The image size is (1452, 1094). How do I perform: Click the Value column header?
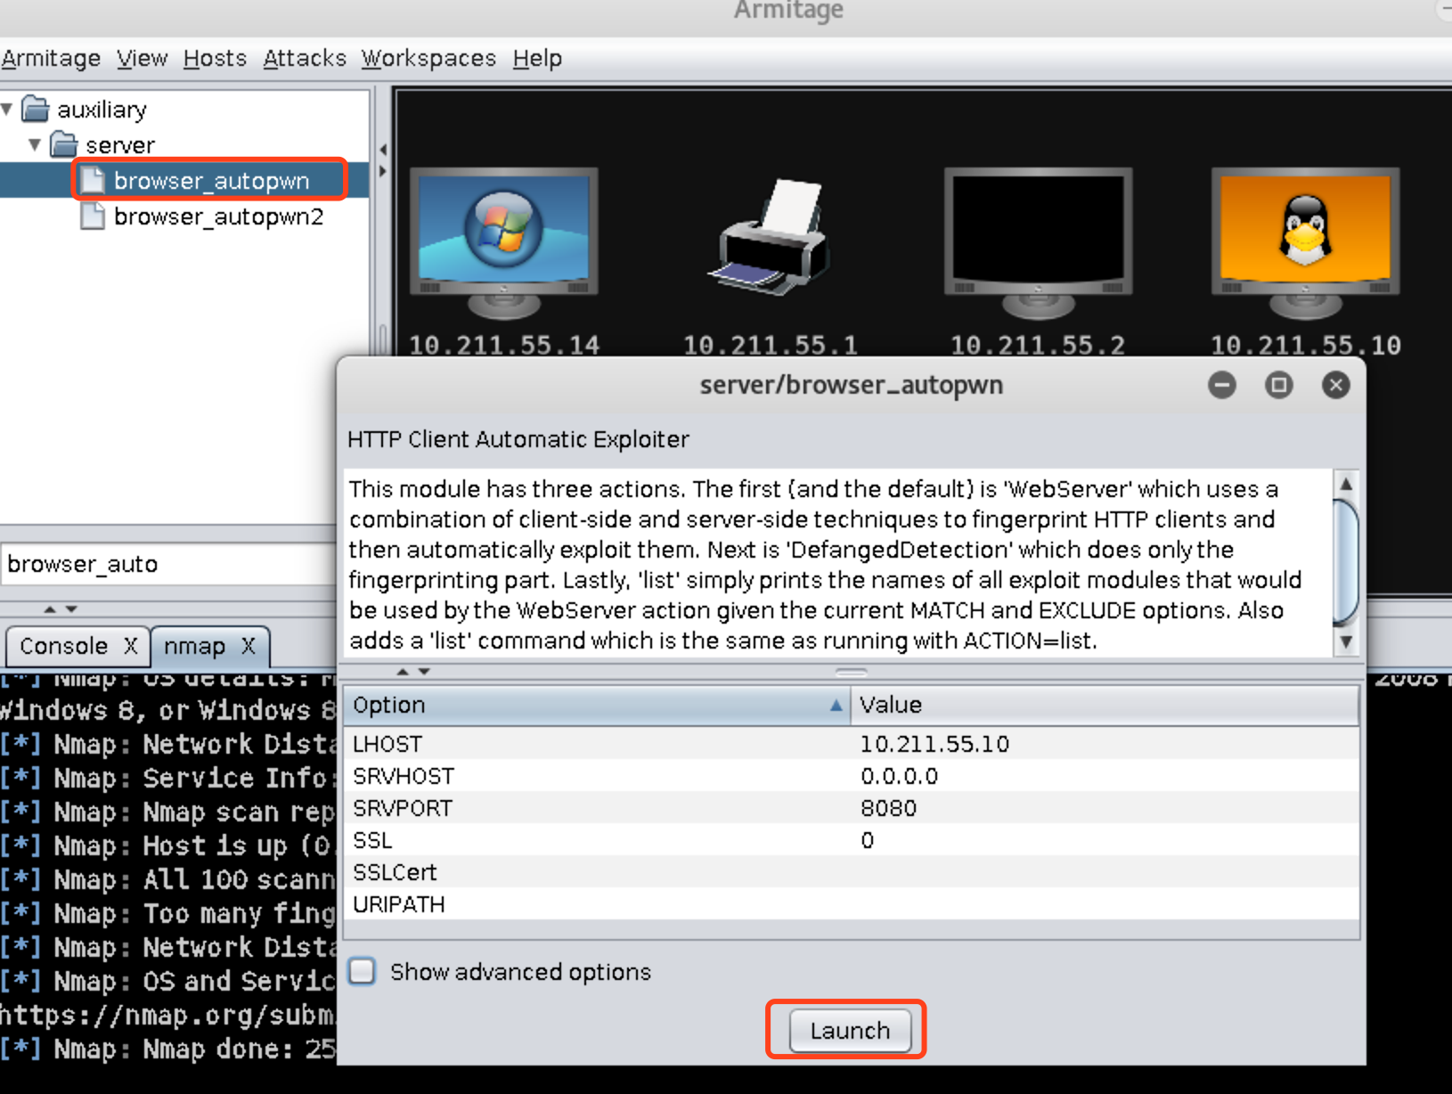click(1105, 705)
